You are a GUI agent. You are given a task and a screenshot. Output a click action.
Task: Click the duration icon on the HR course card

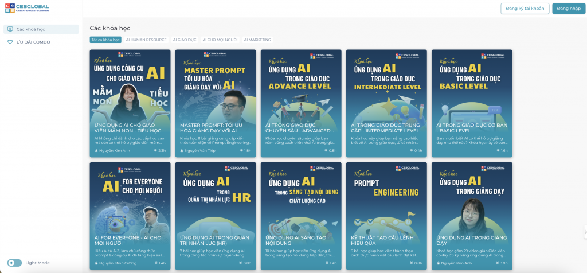241,263
